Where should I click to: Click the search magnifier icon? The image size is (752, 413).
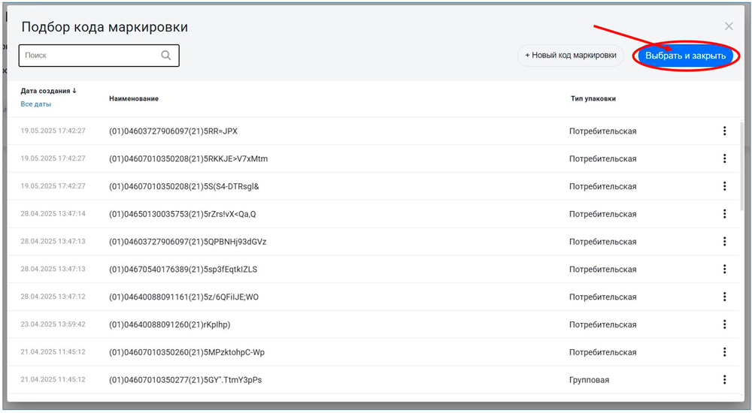(166, 56)
